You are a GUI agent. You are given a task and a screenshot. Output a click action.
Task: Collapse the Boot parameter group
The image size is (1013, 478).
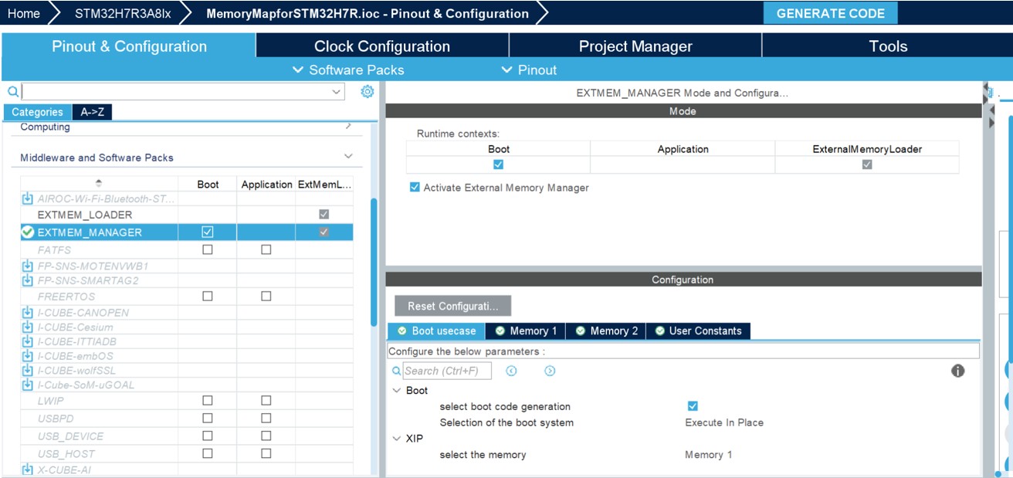pyautogui.click(x=396, y=391)
